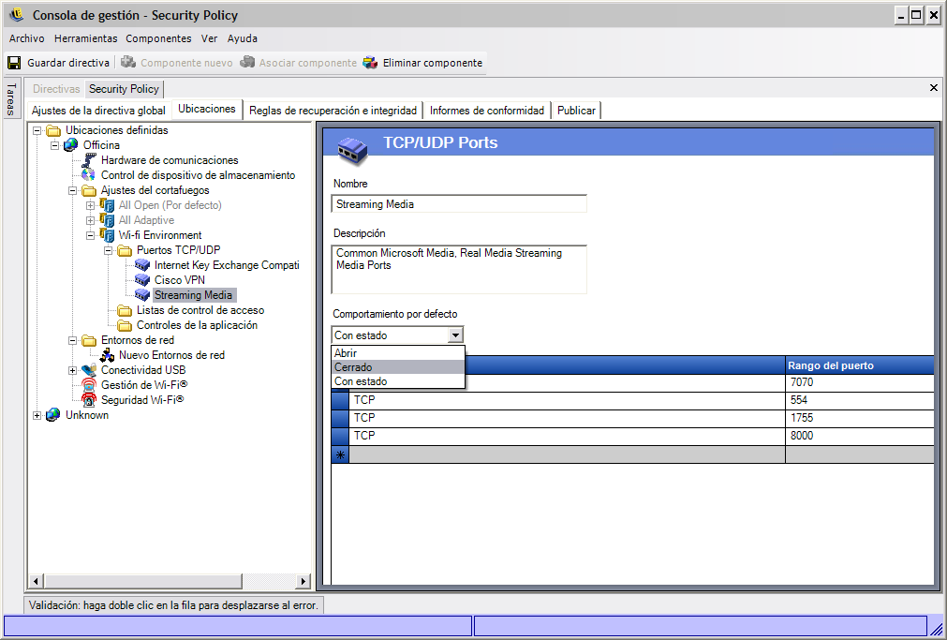Click the Nuevo Entornos de red icon

(107, 355)
